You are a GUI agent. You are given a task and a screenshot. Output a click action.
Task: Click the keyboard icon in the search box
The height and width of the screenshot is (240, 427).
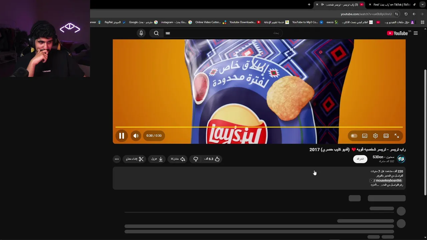[168, 33]
